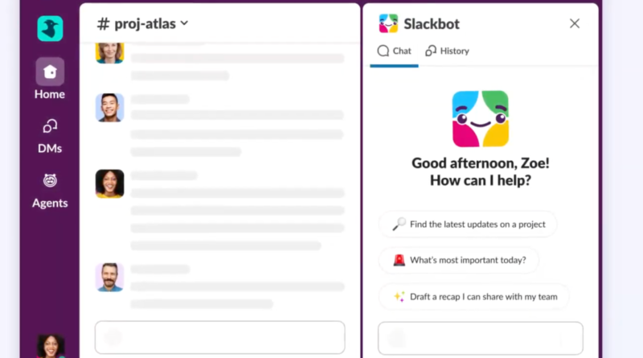This screenshot has width=643, height=358.
Task: Switch to the Chat tab
Action: pos(394,51)
